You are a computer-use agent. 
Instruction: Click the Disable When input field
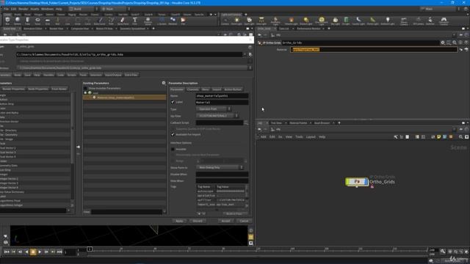[222, 175]
